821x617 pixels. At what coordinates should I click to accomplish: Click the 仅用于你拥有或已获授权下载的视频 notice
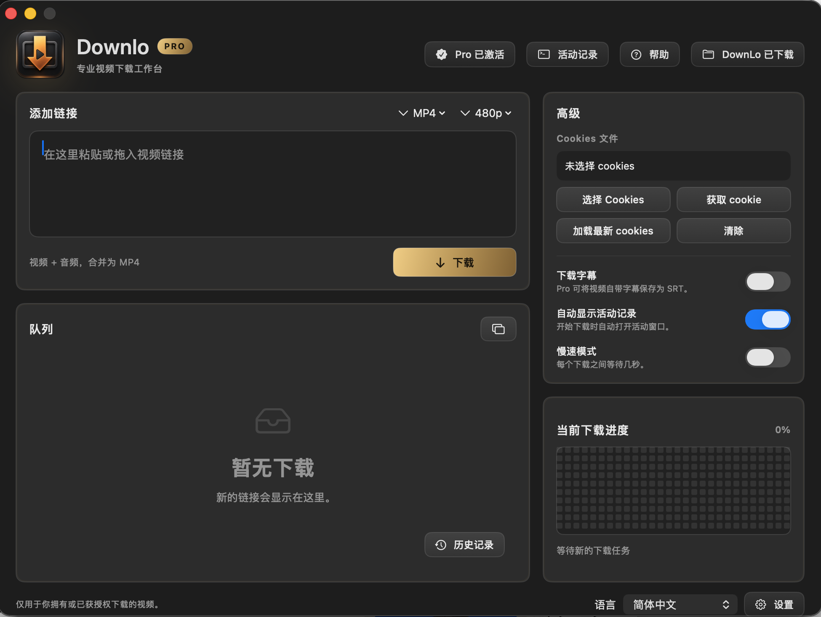coord(88,604)
